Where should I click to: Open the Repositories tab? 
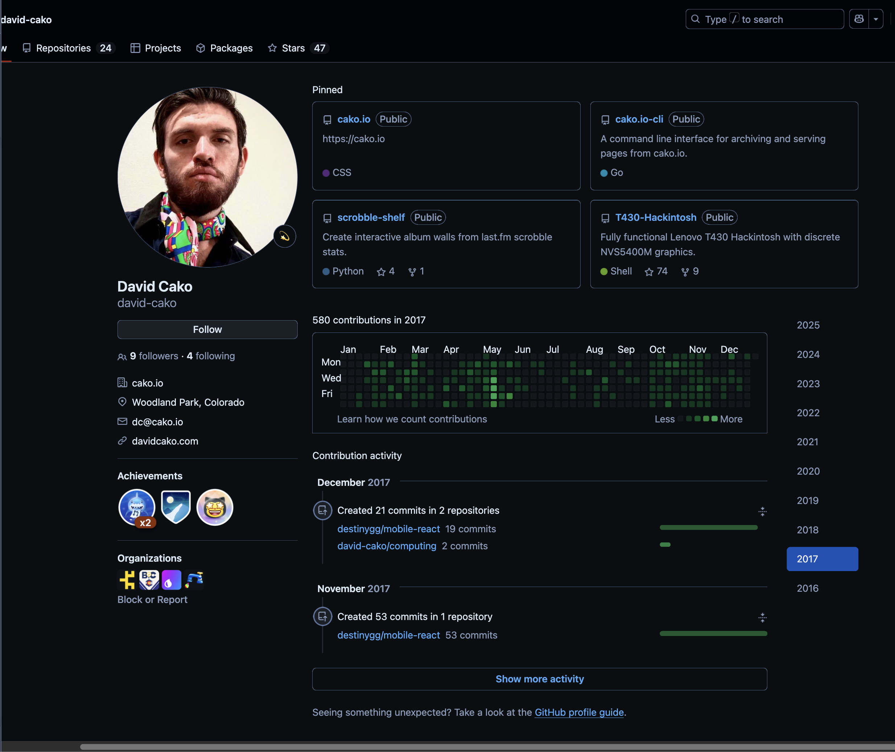68,48
